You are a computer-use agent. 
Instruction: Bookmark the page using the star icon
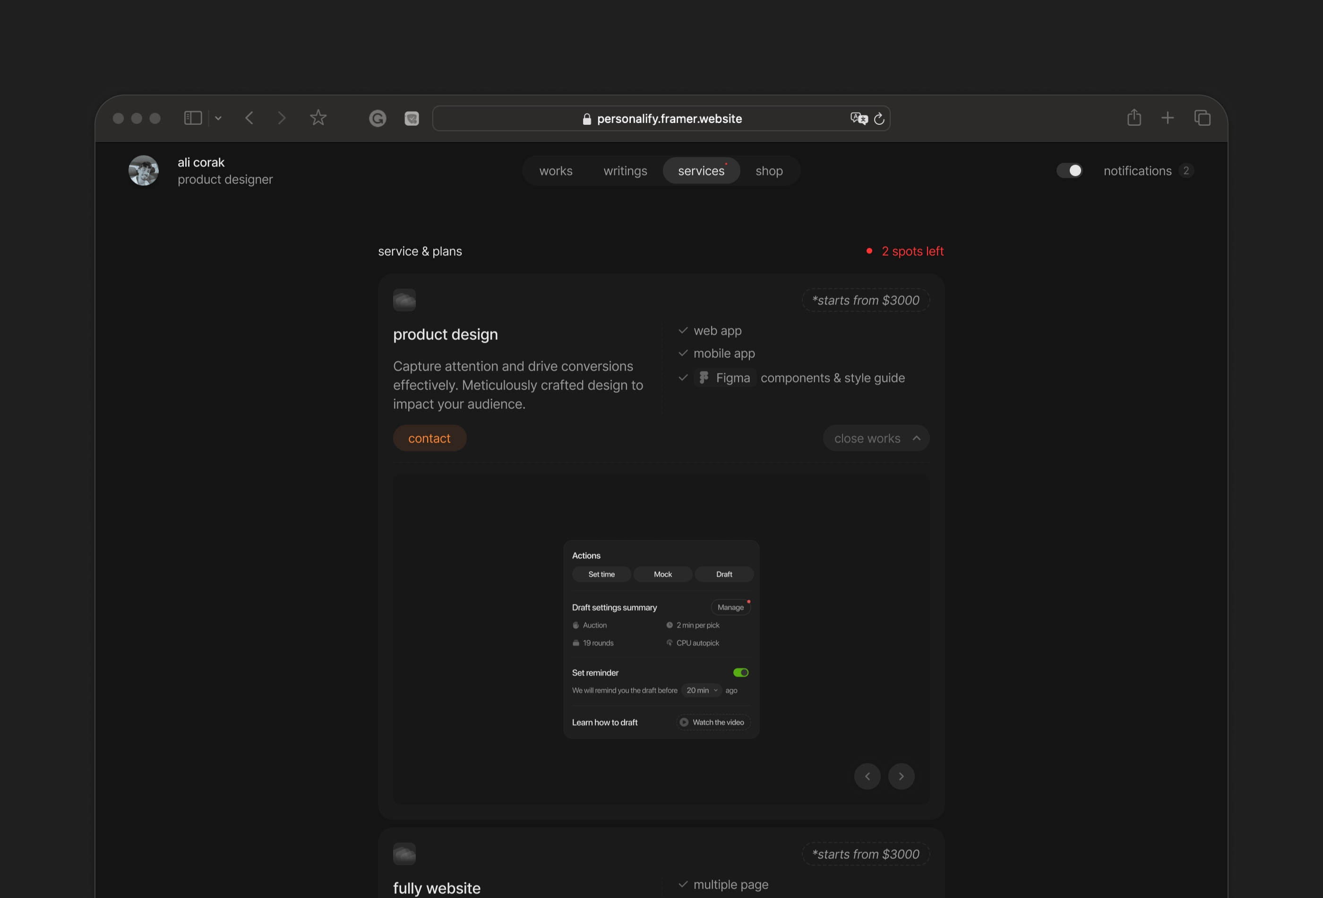click(318, 118)
